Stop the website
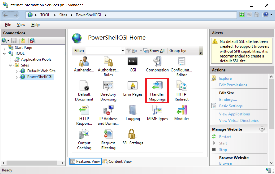Screen dimensions: 275x174 pyautogui.click(x=223, y=150)
